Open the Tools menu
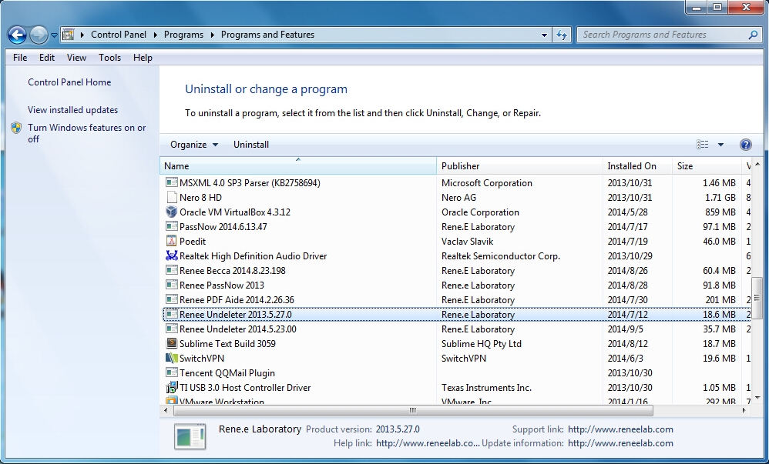769x464 pixels. point(109,58)
